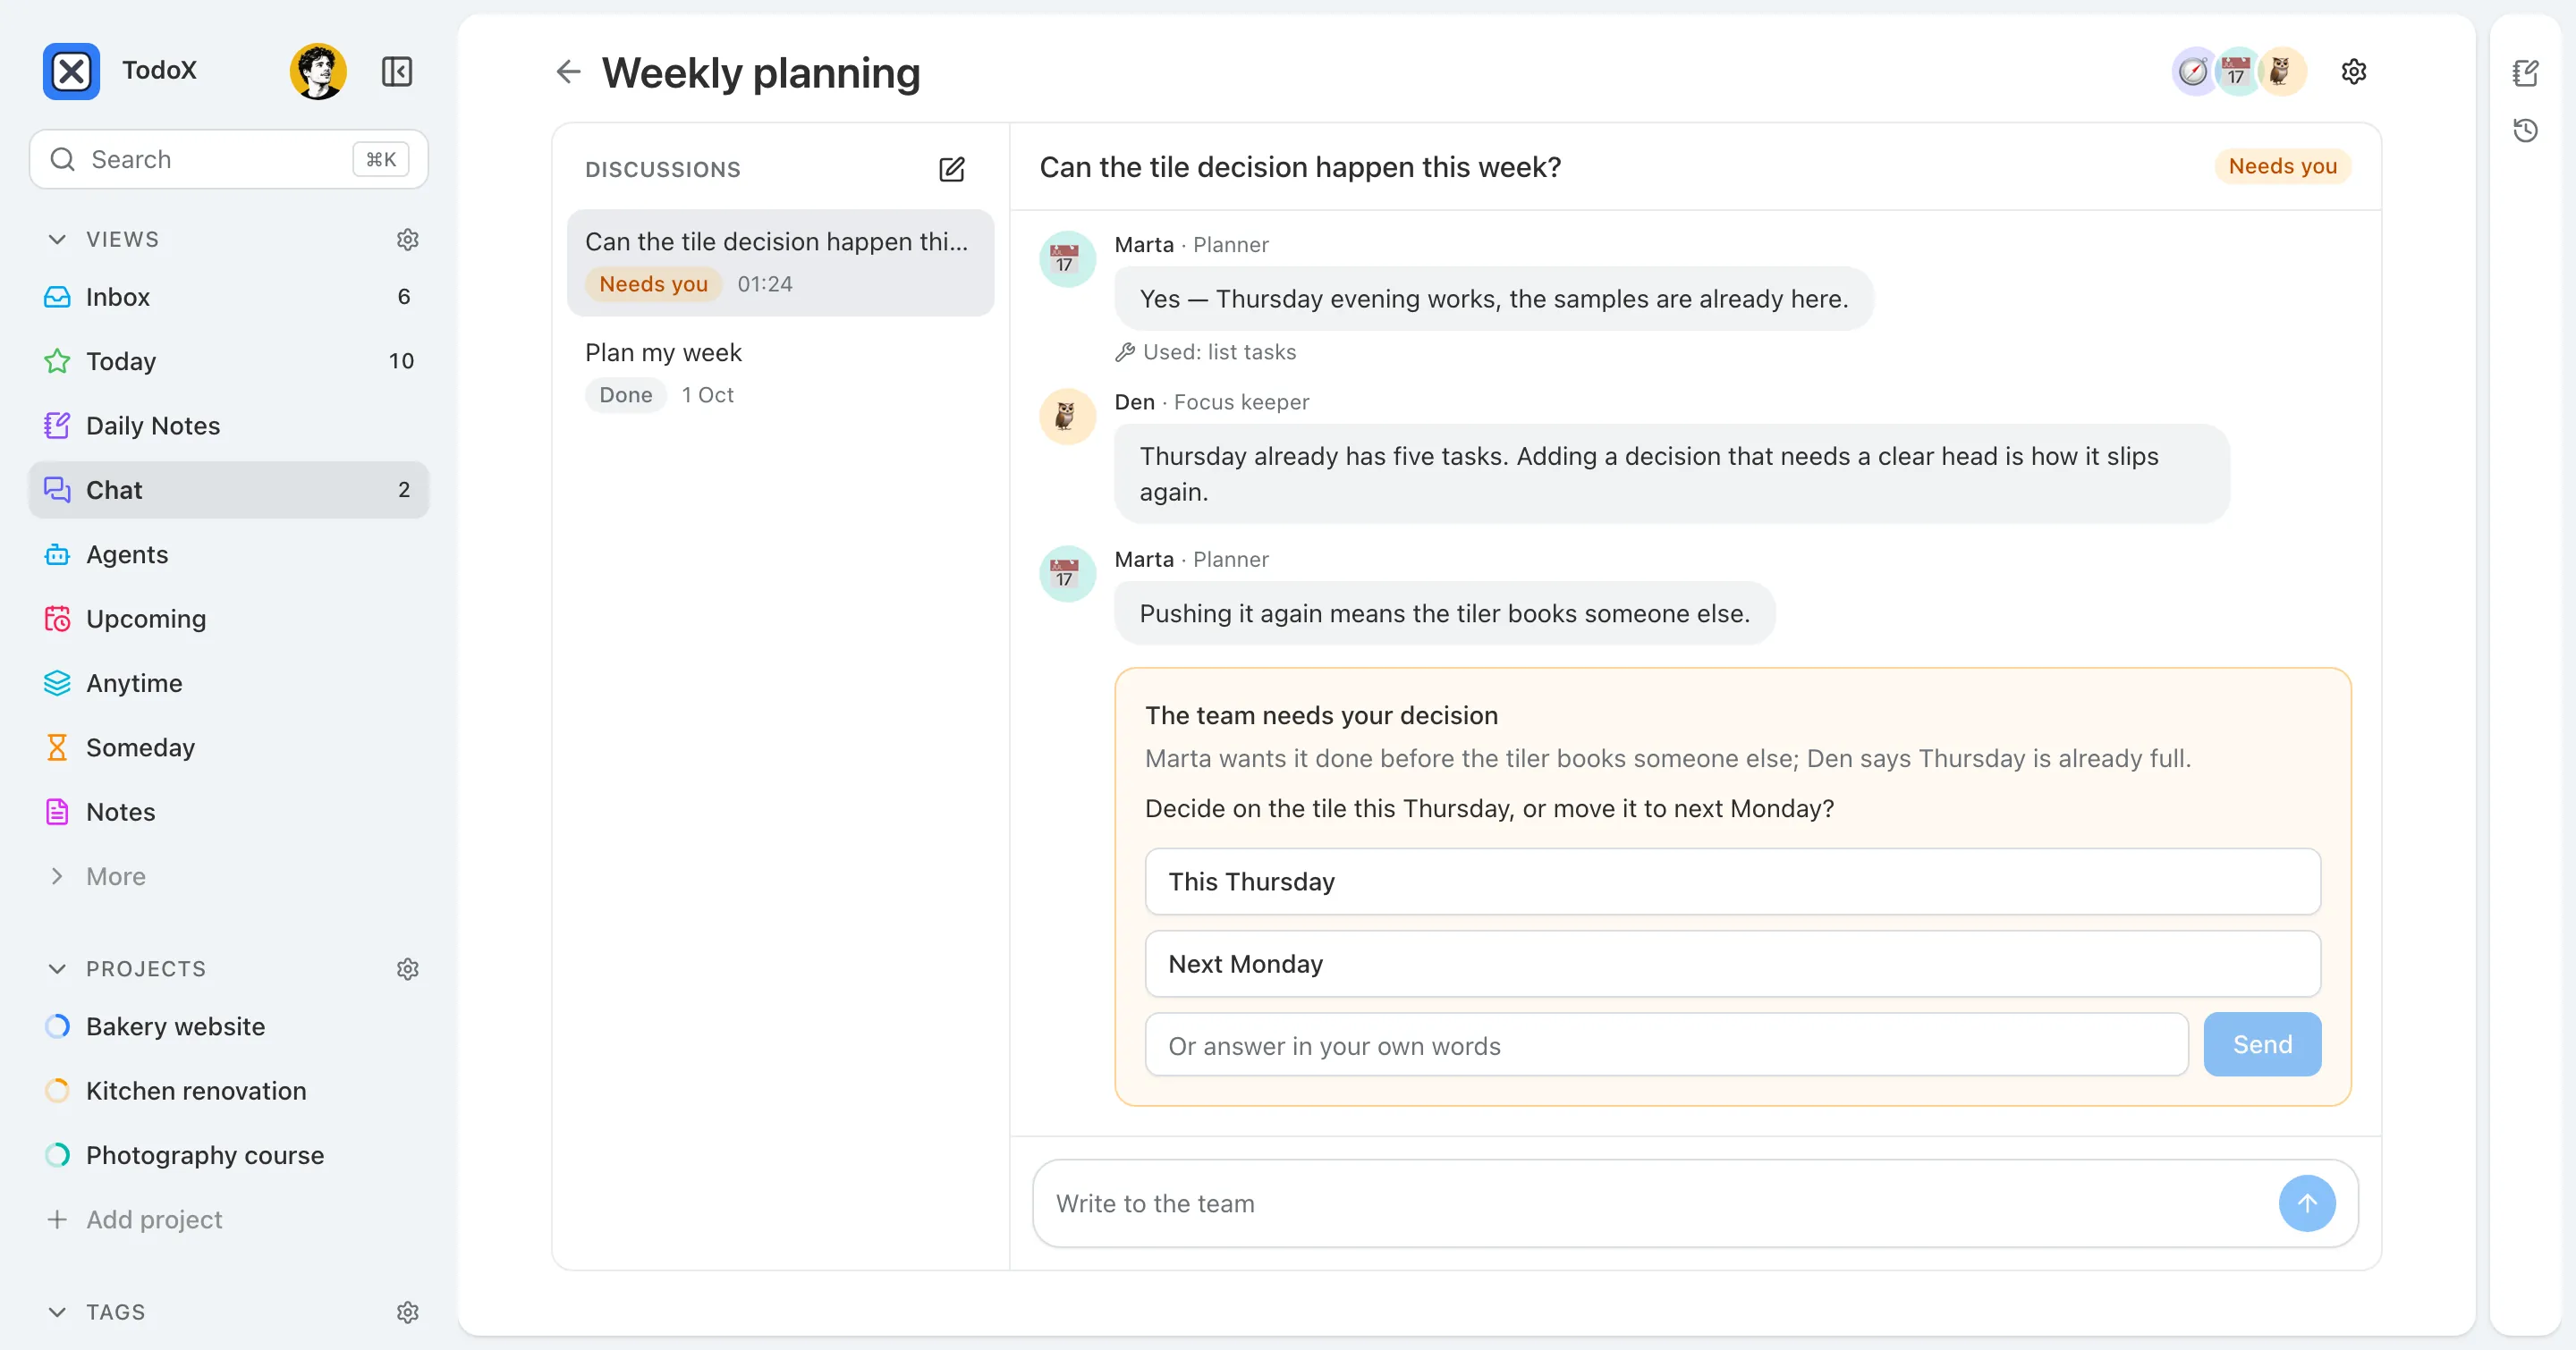The height and width of the screenshot is (1350, 2576).
Task: Collapse the Views section
Action: (x=57, y=240)
